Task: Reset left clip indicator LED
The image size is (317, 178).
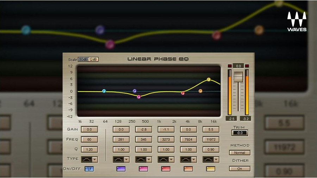Action: point(229,66)
